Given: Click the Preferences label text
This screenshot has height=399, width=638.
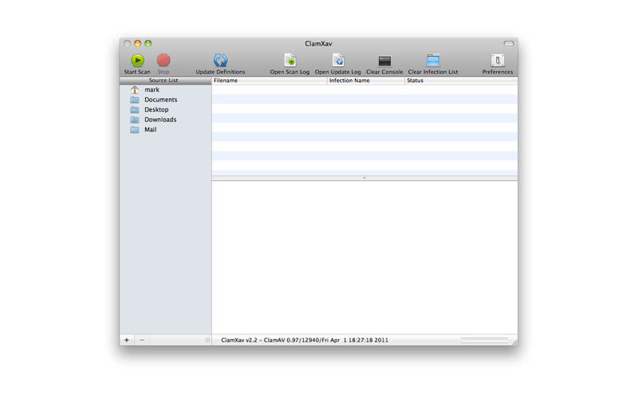Looking at the screenshot, I should pos(497,72).
